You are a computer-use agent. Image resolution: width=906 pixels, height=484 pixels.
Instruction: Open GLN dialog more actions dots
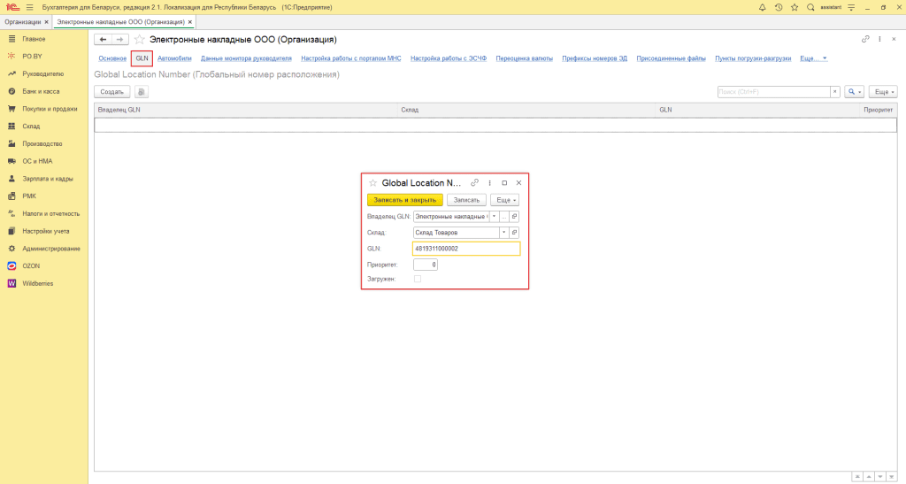coord(489,182)
